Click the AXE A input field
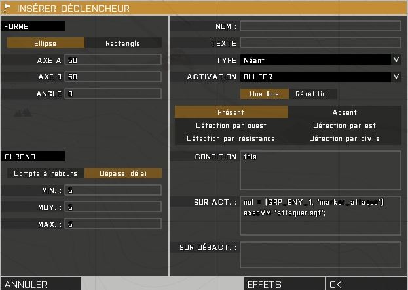The width and height of the screenshot is (408, 290). point(113,60)
